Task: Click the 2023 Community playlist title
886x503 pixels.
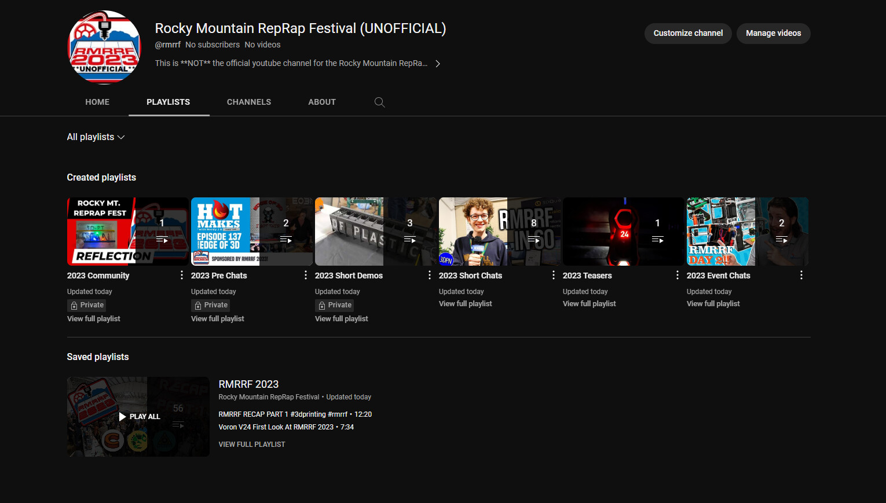Action: (98, 276)
